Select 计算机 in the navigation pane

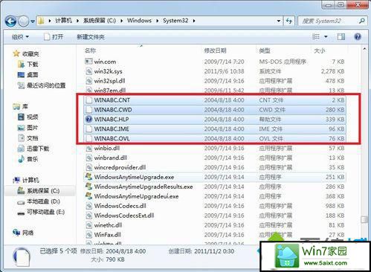(x=30, y=180)
